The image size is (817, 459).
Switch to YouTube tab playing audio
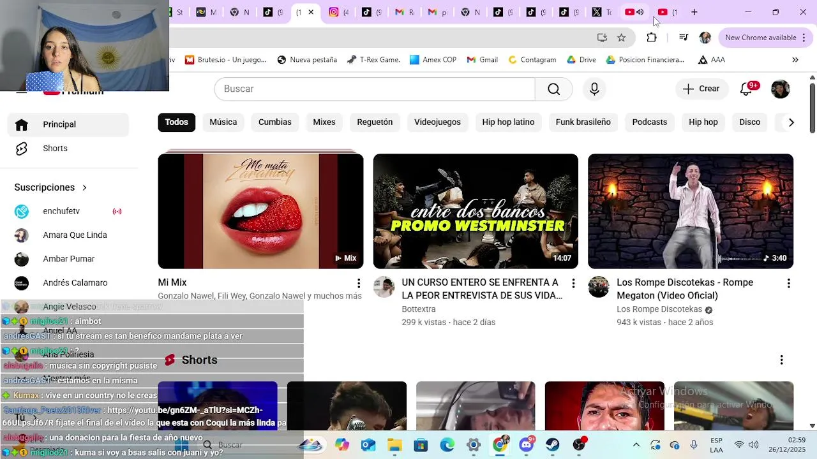pyautogui.click(x=634, y=12)
